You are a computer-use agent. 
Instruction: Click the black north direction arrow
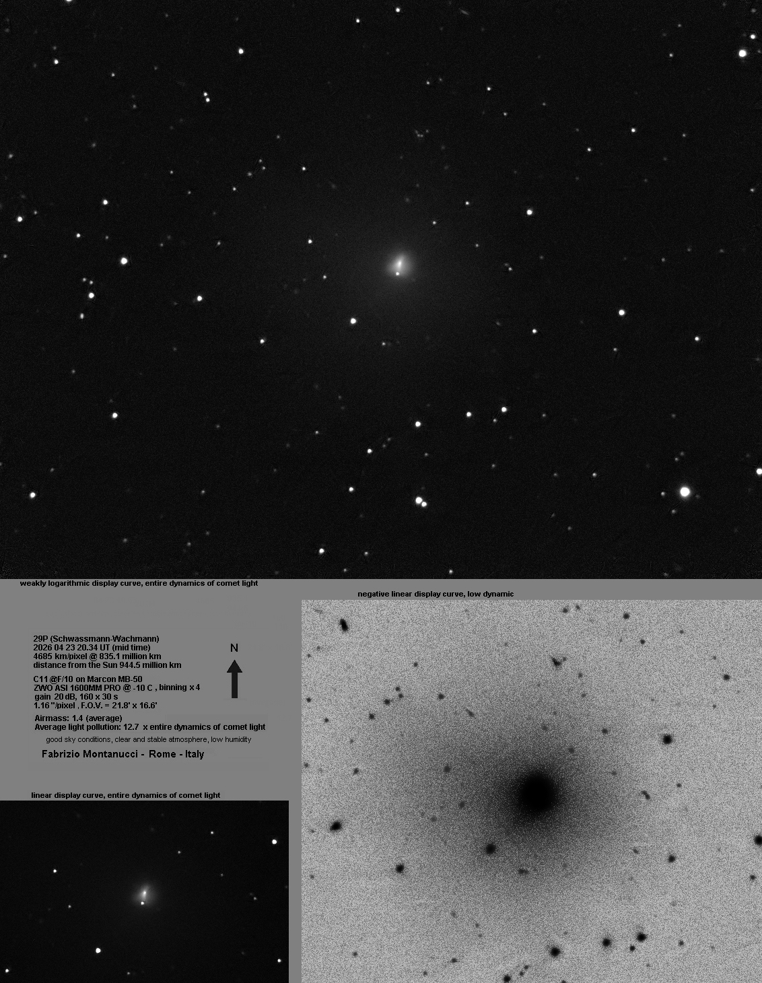click(234, 679)
